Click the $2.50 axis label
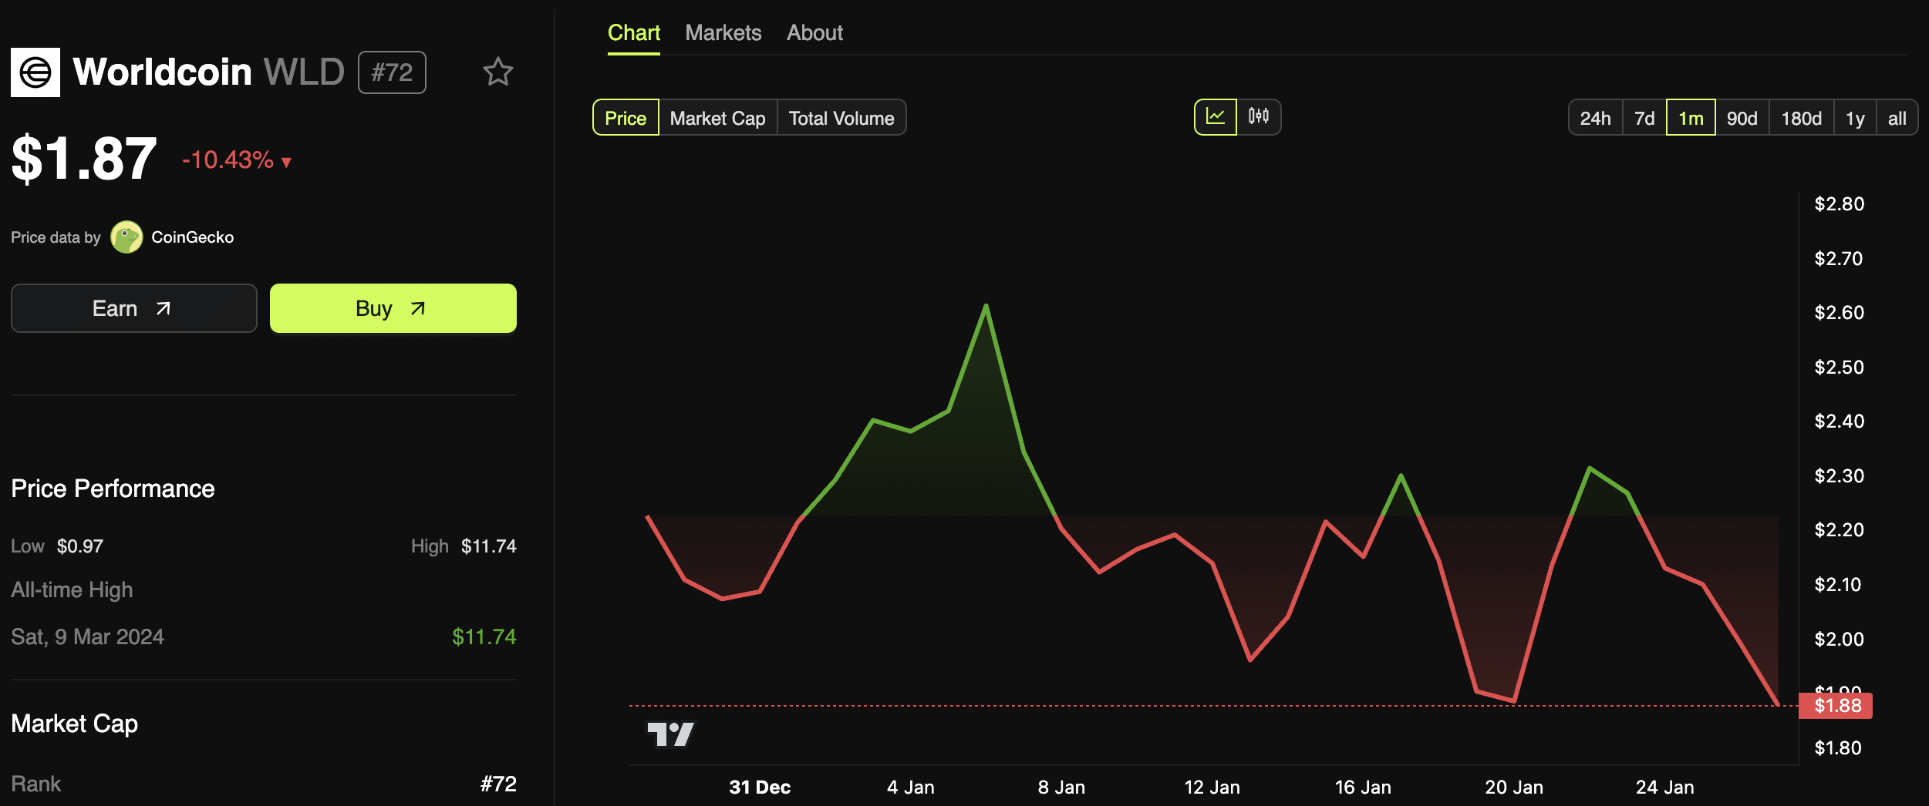The width and height of the screenshot is (1929, 806). tap(1839, 367)
